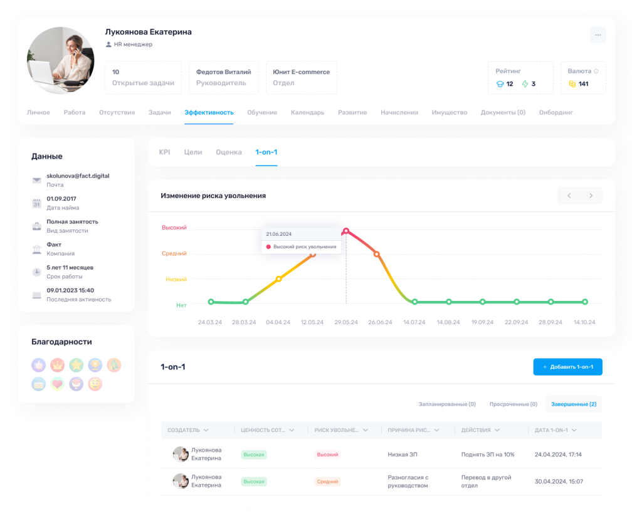The image size is (642, 516).
Task: Expand the Создатель column sort dropdown
Action: 206,430
